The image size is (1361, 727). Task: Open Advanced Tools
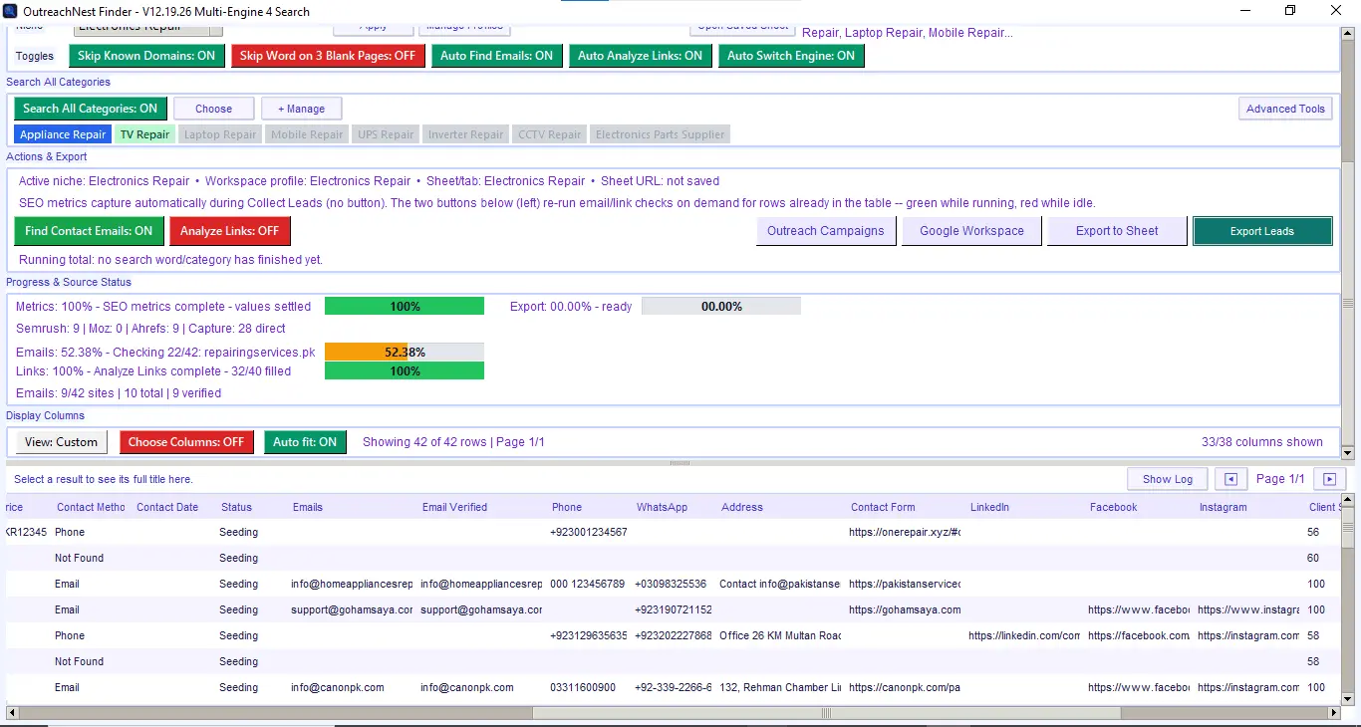coord(1285,109)
